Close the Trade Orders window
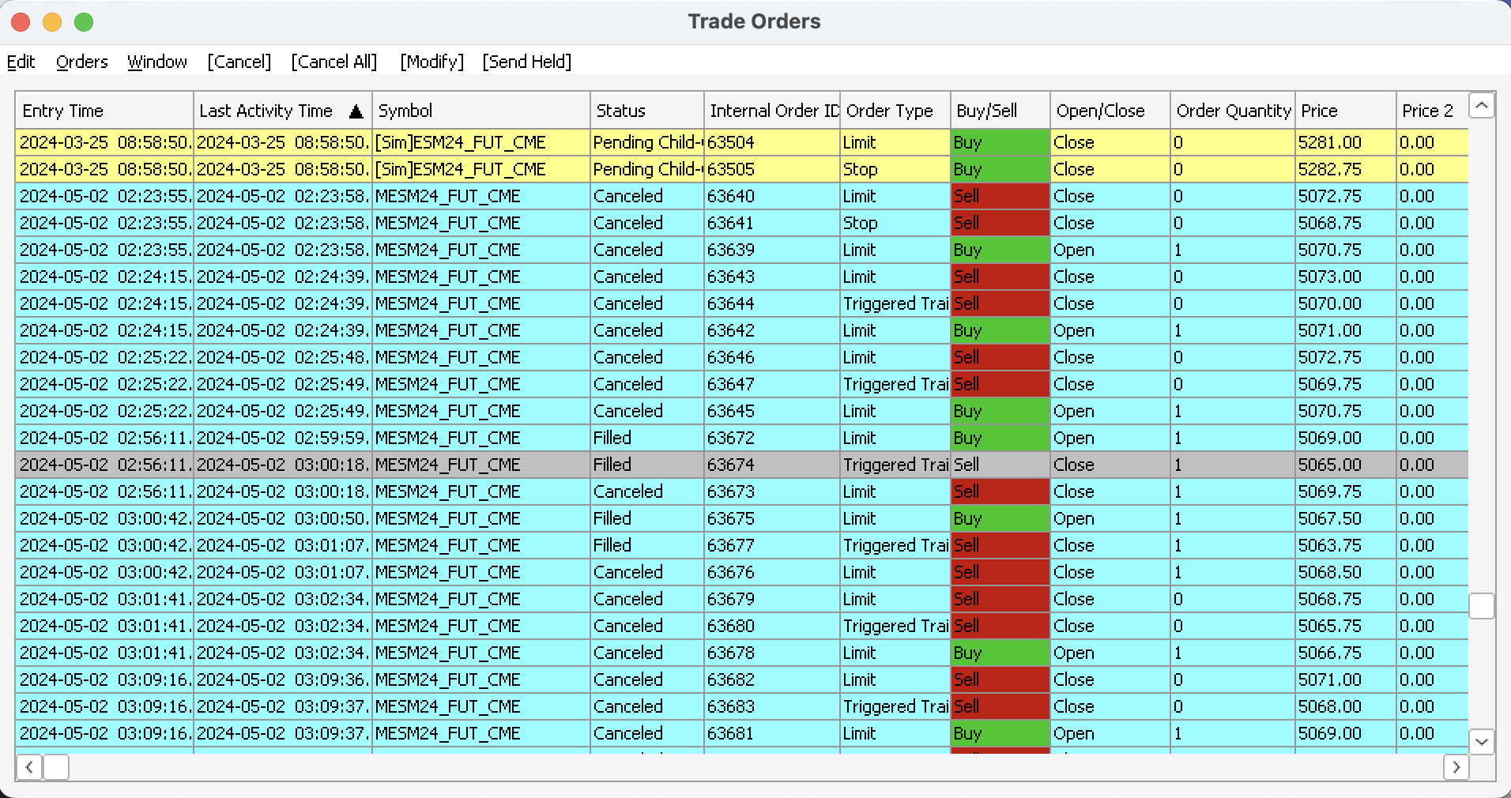This screenshot has width=1511, height=798. coord(21,22)
